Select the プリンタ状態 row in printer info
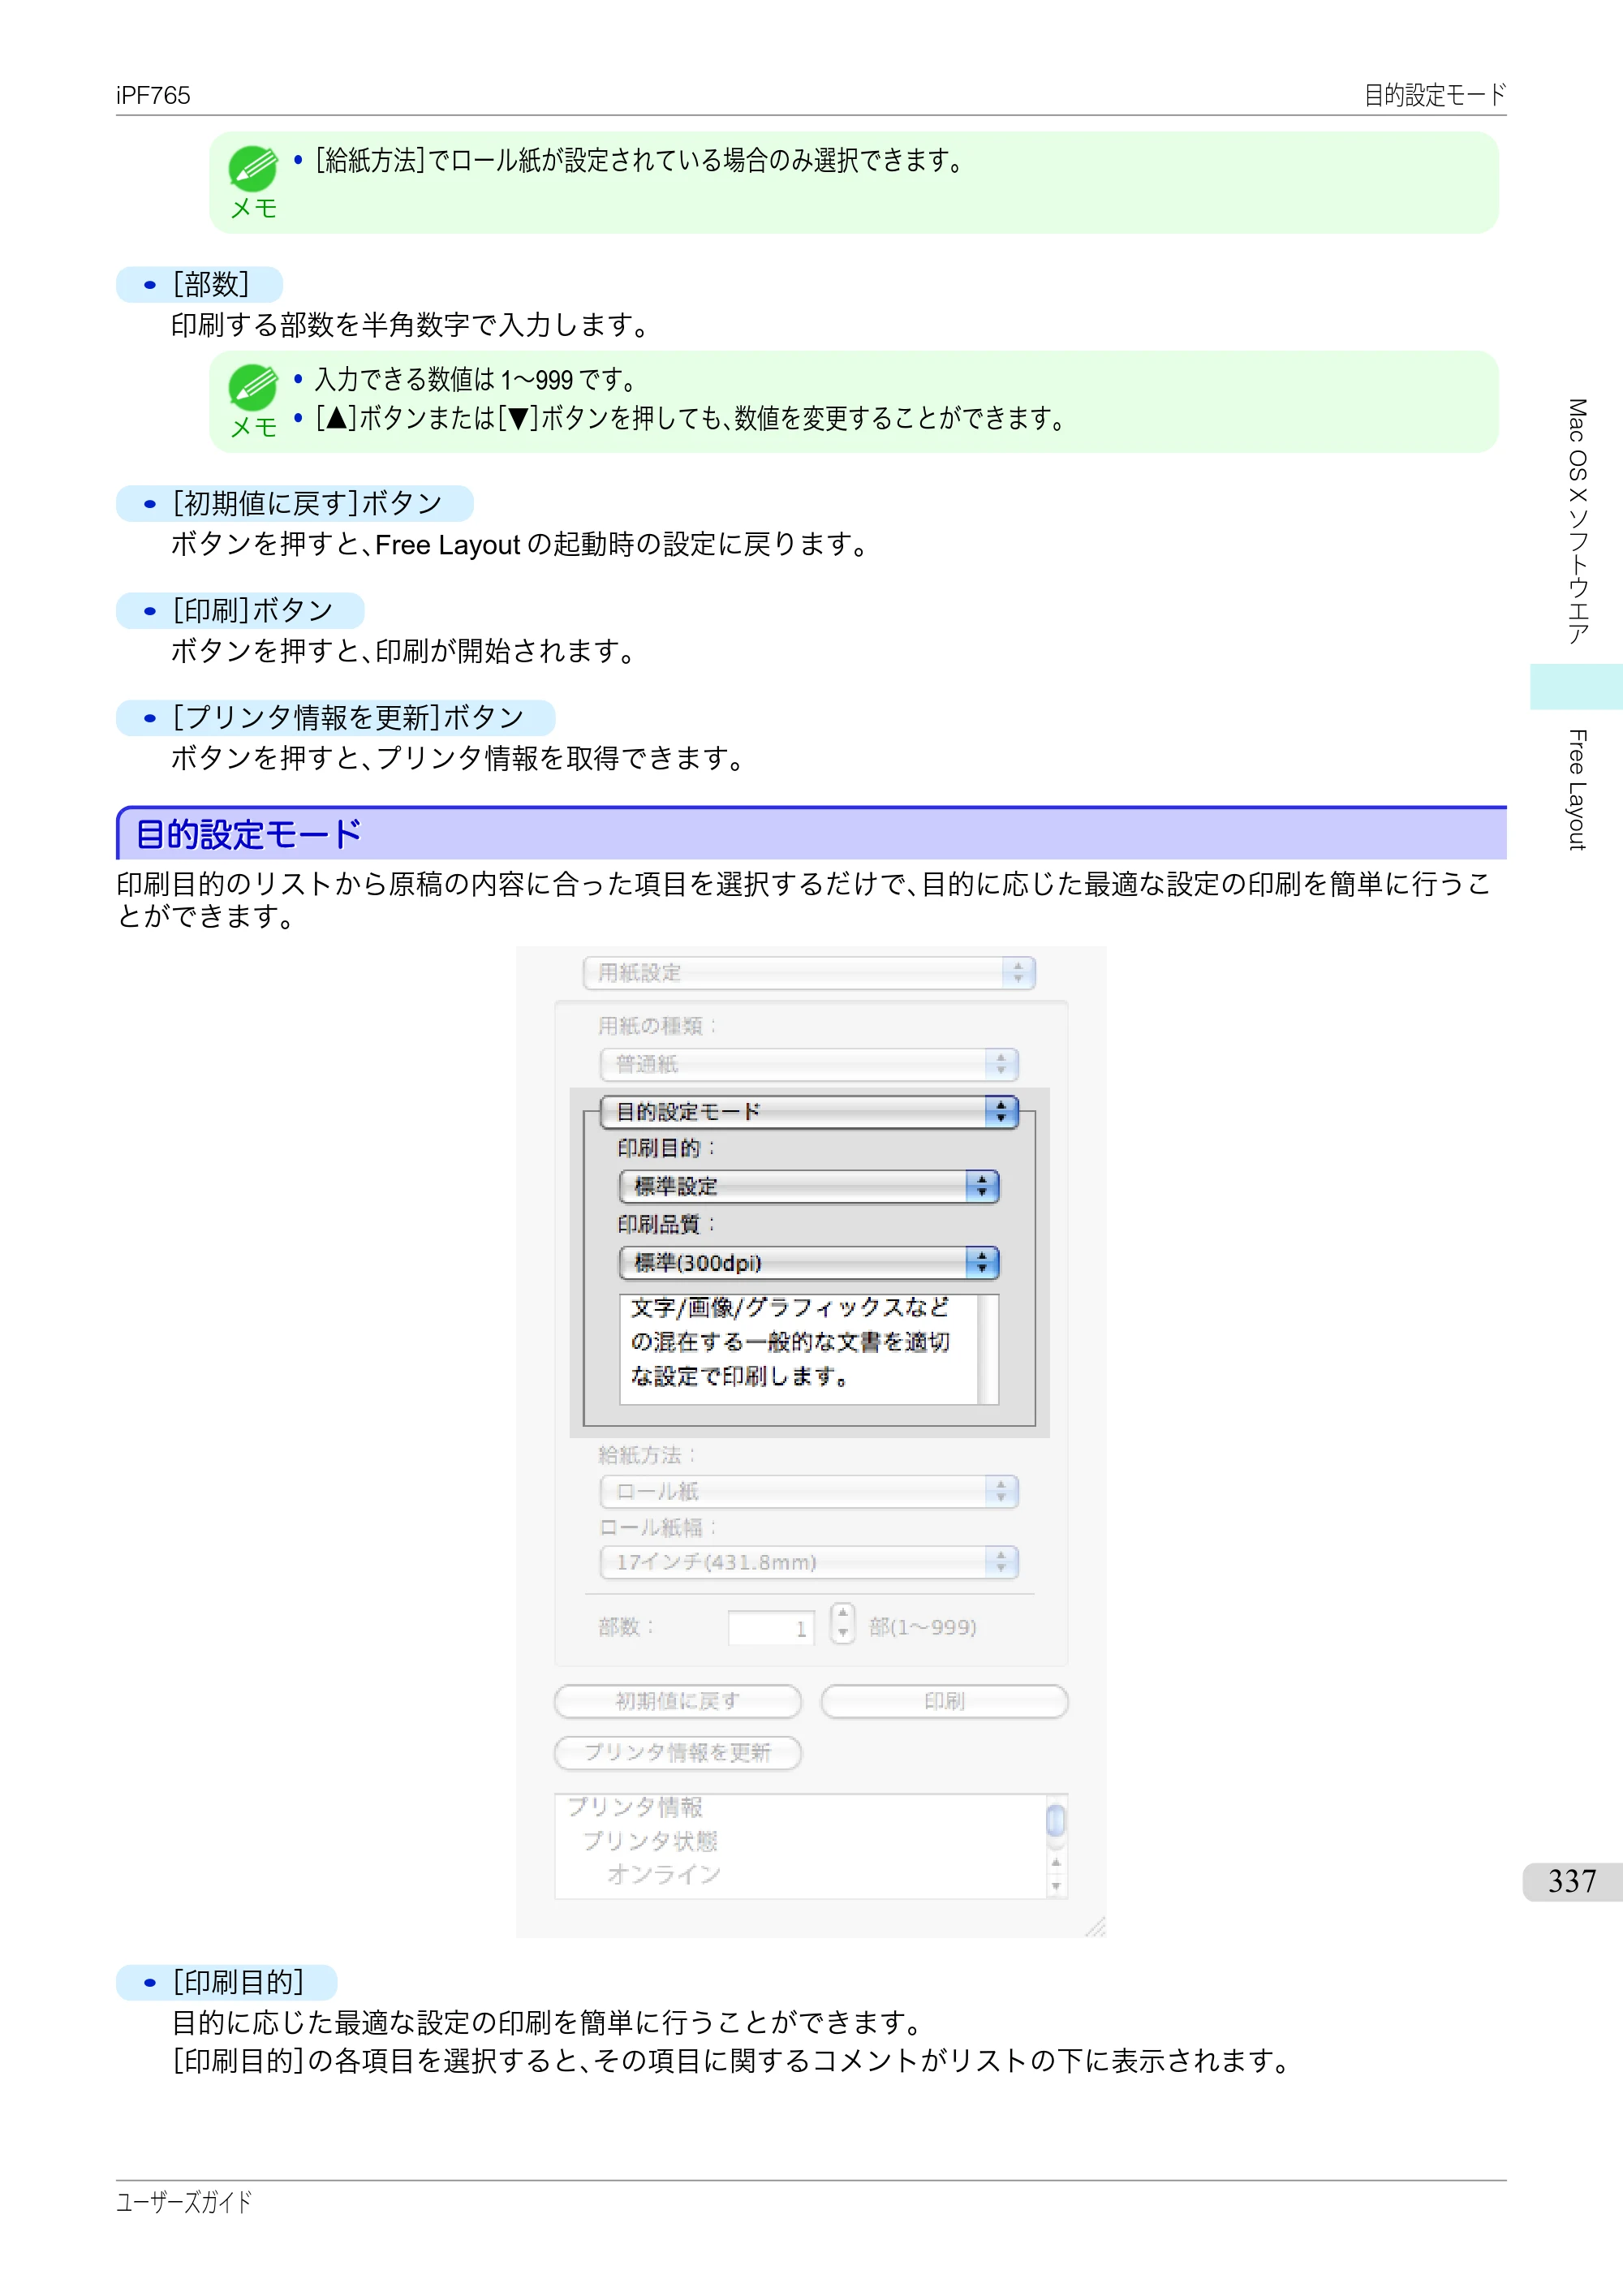Image resolution: width=1623 pixels, height=2296 pixels. [x=650, y=1841]
